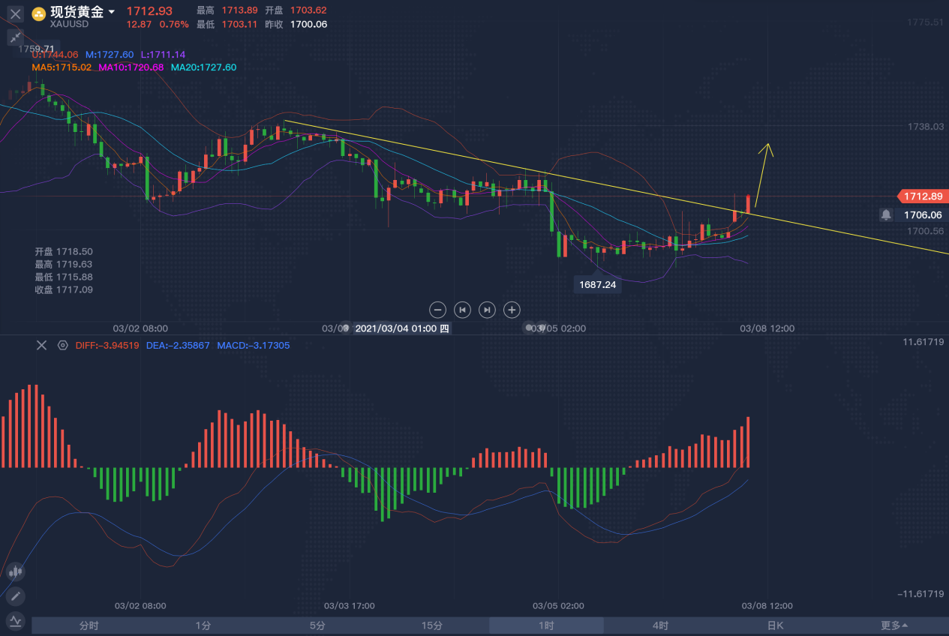949x636 pixels.
Task: Click the collapse chart arrows icon
Action: 15,38
